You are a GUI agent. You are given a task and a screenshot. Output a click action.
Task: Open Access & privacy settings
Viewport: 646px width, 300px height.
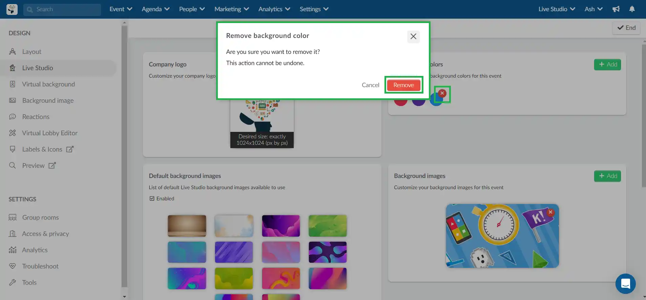tap(45, 234)
